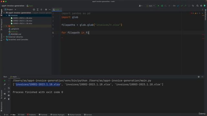Open the Bookmarks side tab

point(1,106)
